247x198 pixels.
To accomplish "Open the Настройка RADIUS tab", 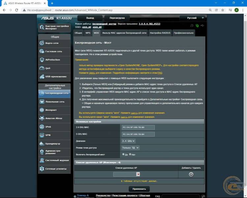I will click(160, 33).
